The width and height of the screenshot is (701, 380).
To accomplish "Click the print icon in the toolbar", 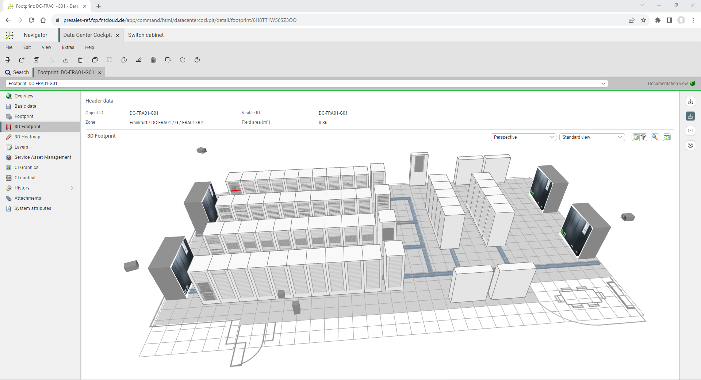I will point(7,60).
